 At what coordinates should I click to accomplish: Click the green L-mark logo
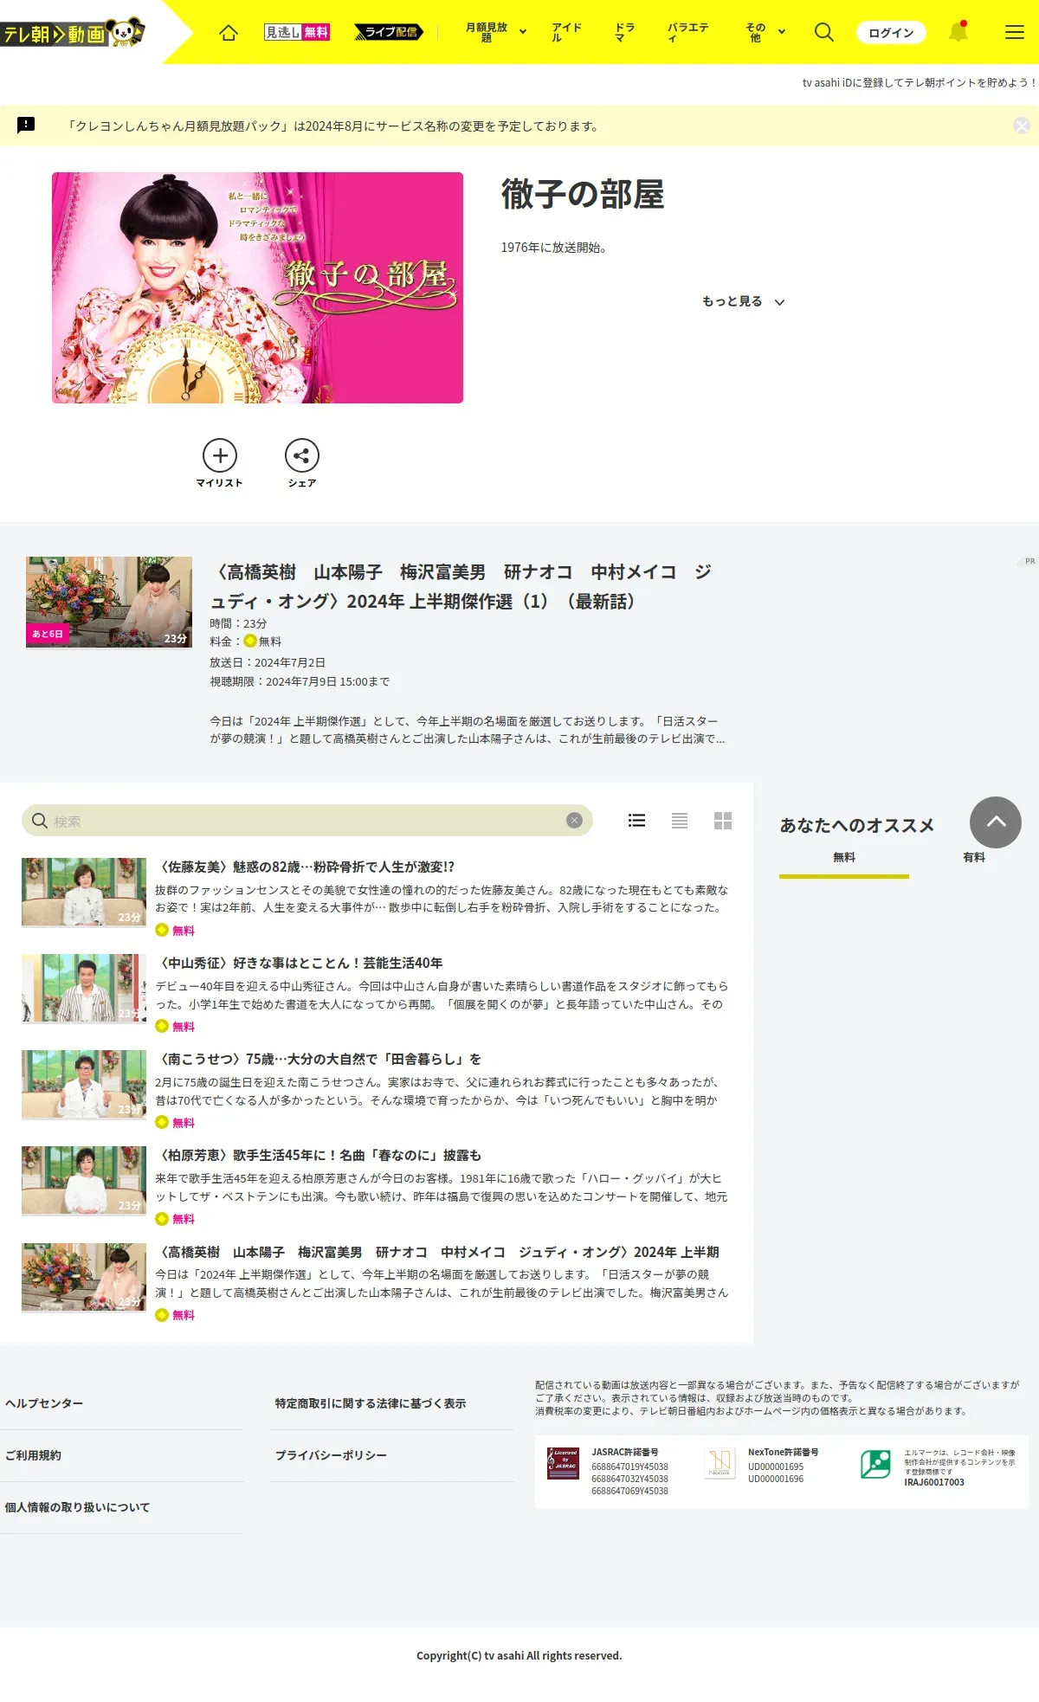pyautogui.click(x=875, y=1464)
